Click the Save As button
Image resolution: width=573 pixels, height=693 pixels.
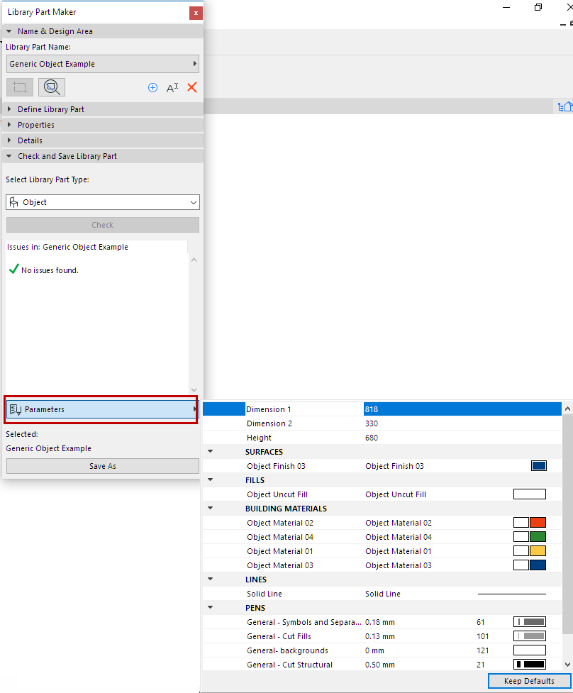point(102,465)
